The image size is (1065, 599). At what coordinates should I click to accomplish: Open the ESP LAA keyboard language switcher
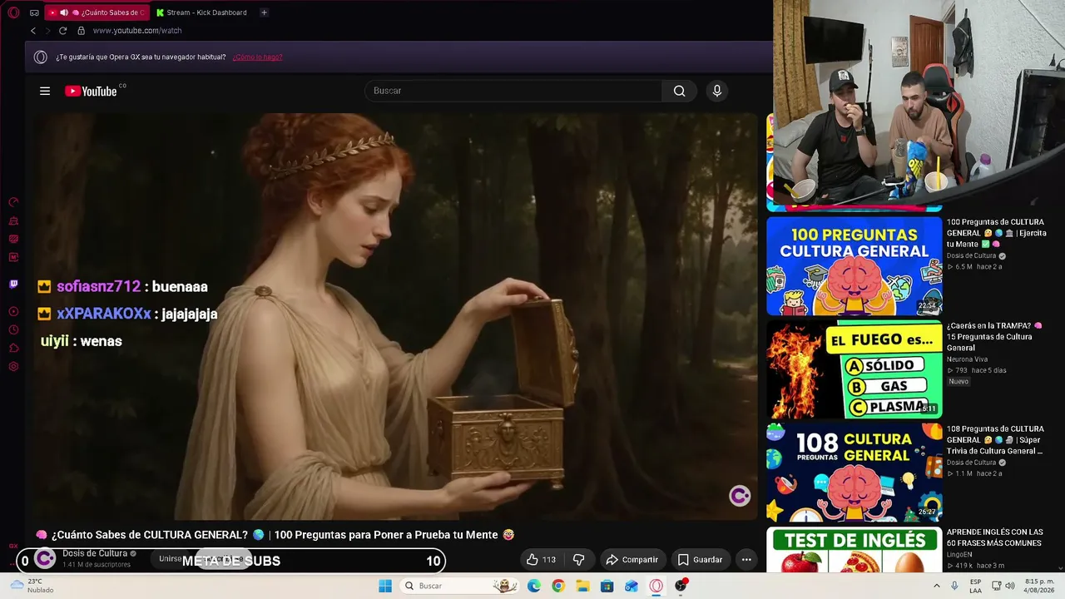pos(975,586)
